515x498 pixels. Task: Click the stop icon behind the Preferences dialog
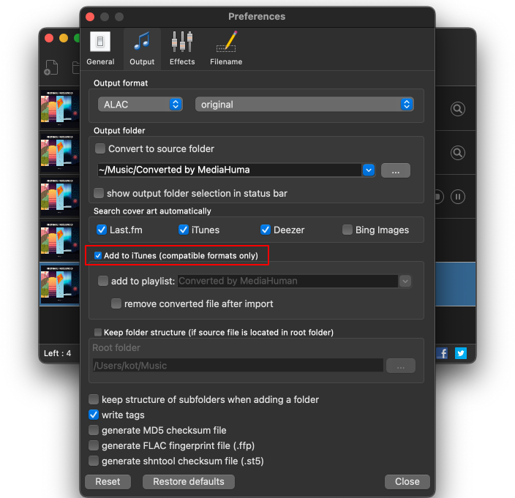point(440,197)
